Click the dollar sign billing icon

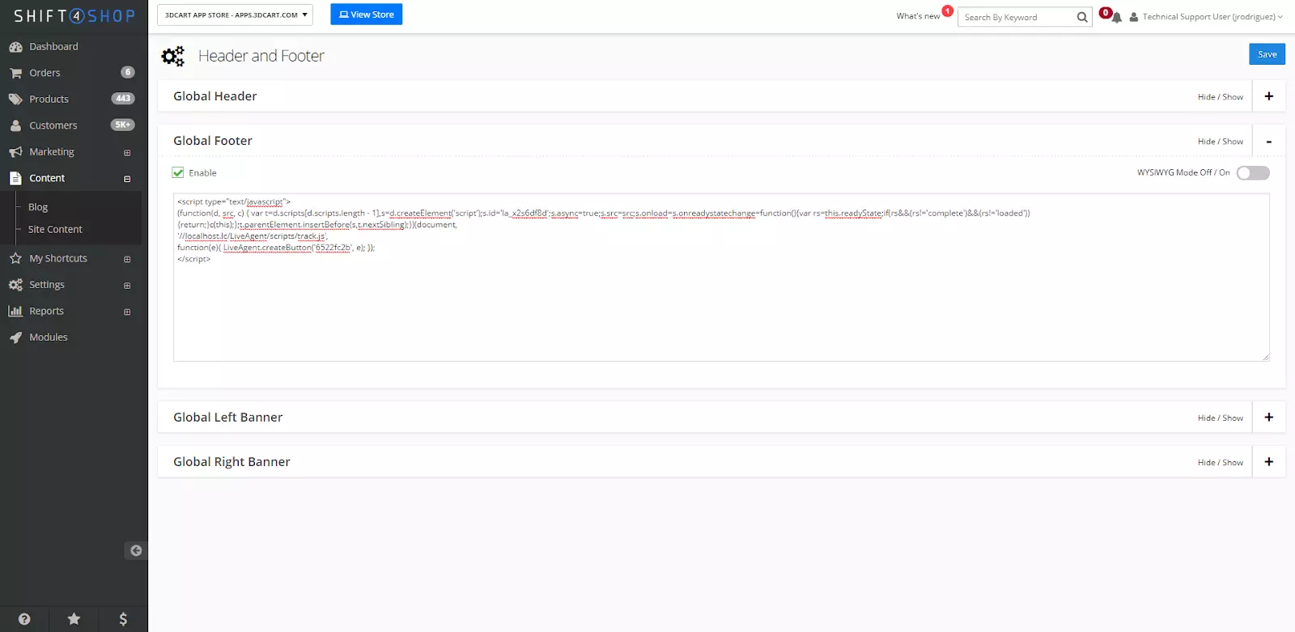click(123, 619)
